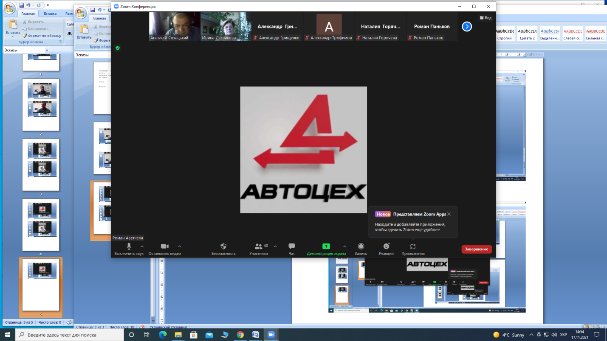Apply Цитата 2 style in Word gallery

527,34
